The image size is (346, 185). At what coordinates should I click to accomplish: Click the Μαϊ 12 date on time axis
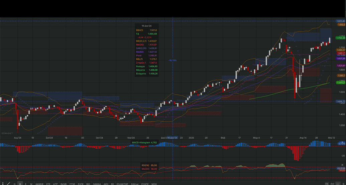coord(331,138)
